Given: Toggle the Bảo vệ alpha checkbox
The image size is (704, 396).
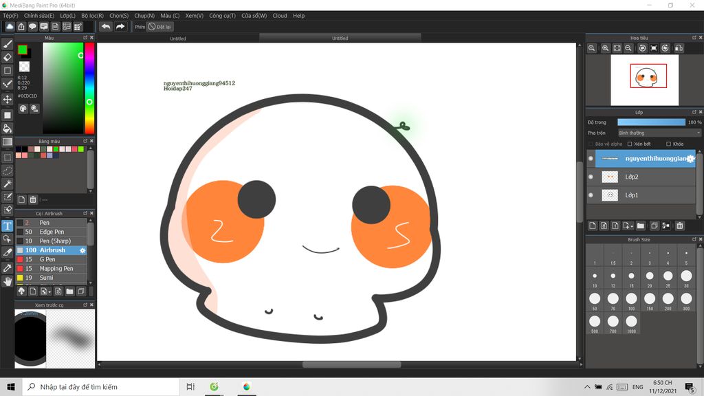Looking at the screenshot, I should pos(591,144).
